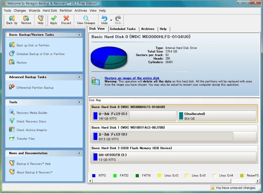The height and width of the screenshot is (193, 263).
Task: Select the Unallocated 80.4 GB block
Action: pos(217,116)
